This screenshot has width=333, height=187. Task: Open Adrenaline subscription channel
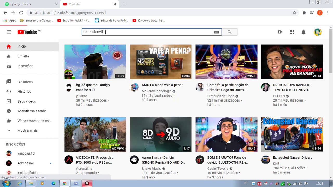29,163
